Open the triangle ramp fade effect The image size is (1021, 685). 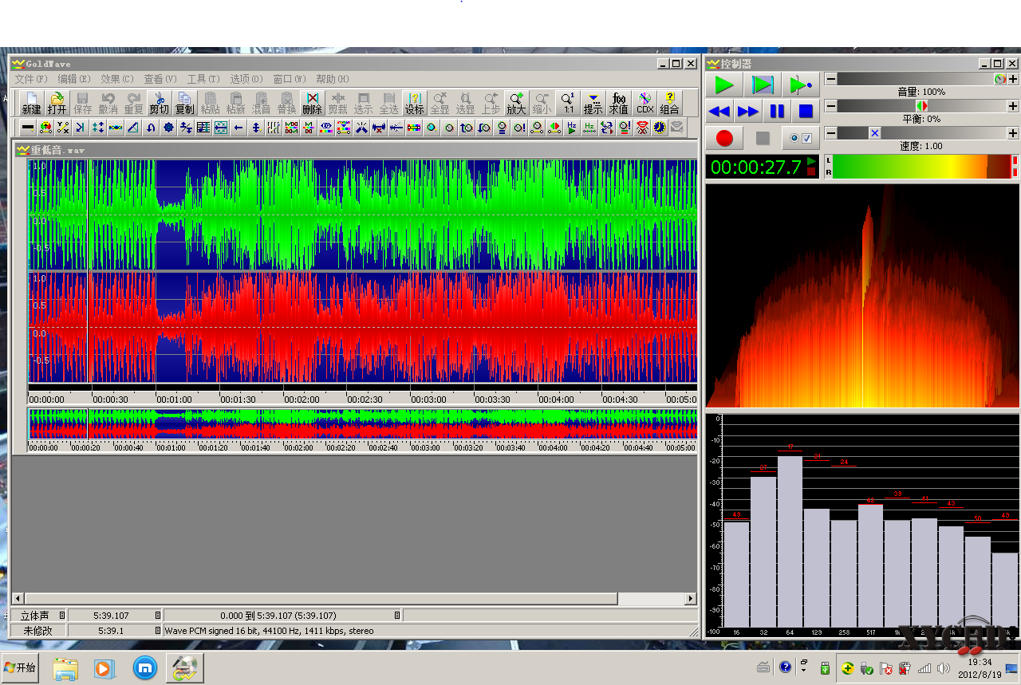[x=133, y=127]
